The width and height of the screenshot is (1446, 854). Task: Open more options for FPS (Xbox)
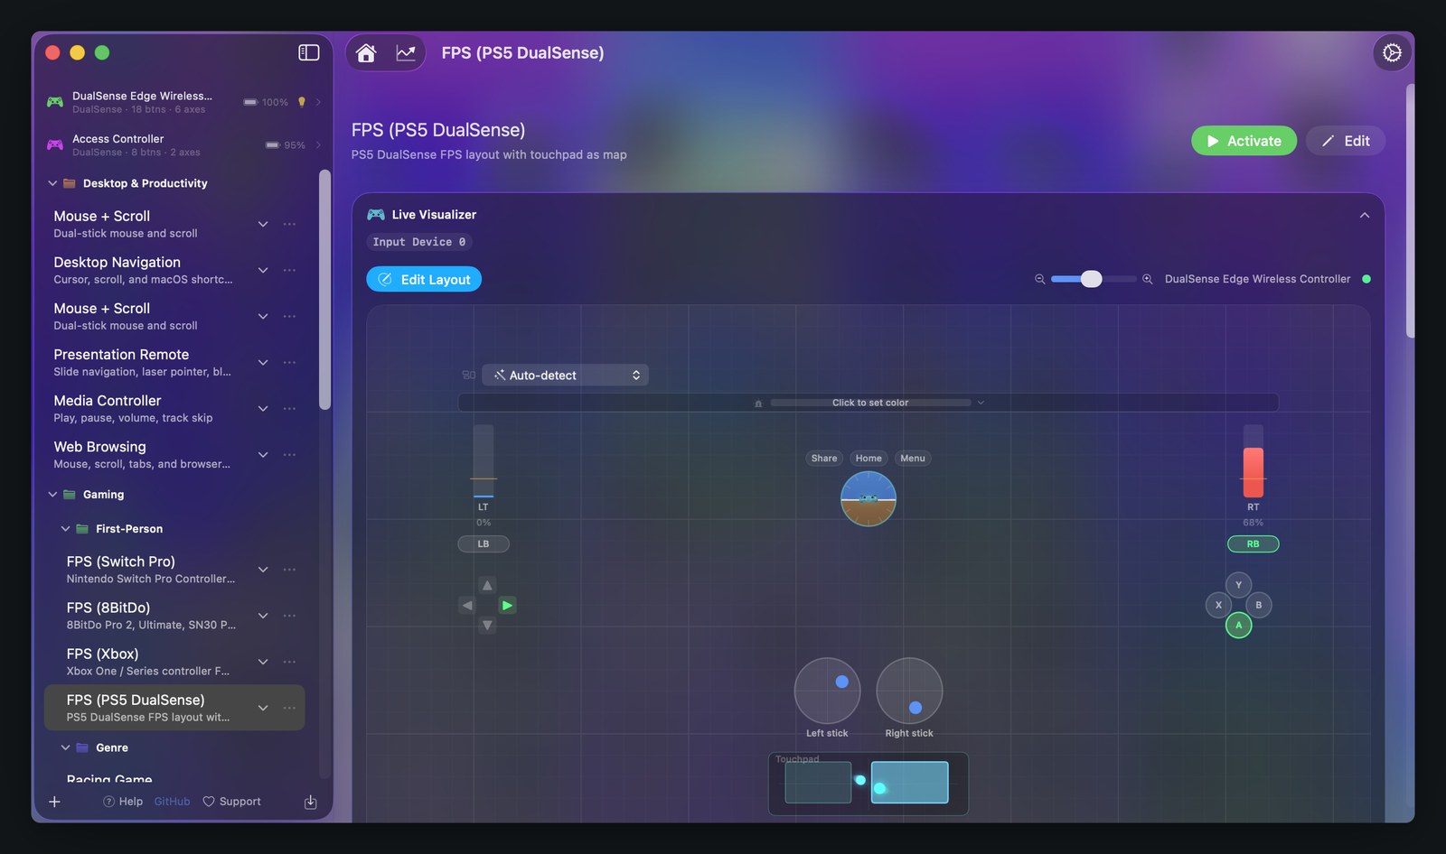pyautogui.click(x=289, y=662)
